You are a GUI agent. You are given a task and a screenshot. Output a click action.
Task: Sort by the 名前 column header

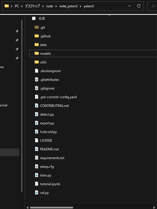[x=42, y=19]
